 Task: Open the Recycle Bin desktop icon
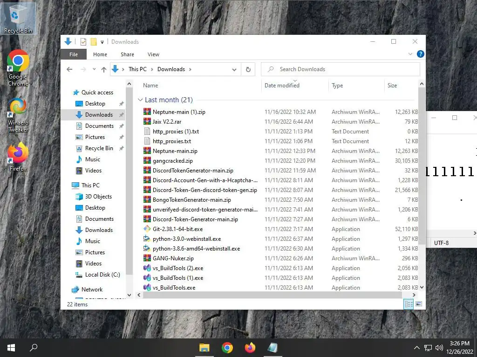(18, 19)
